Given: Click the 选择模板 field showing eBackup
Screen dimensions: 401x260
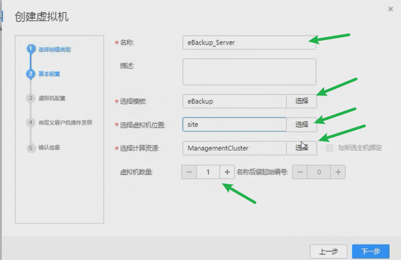Looking at the screenshot, I should [234, 101].
